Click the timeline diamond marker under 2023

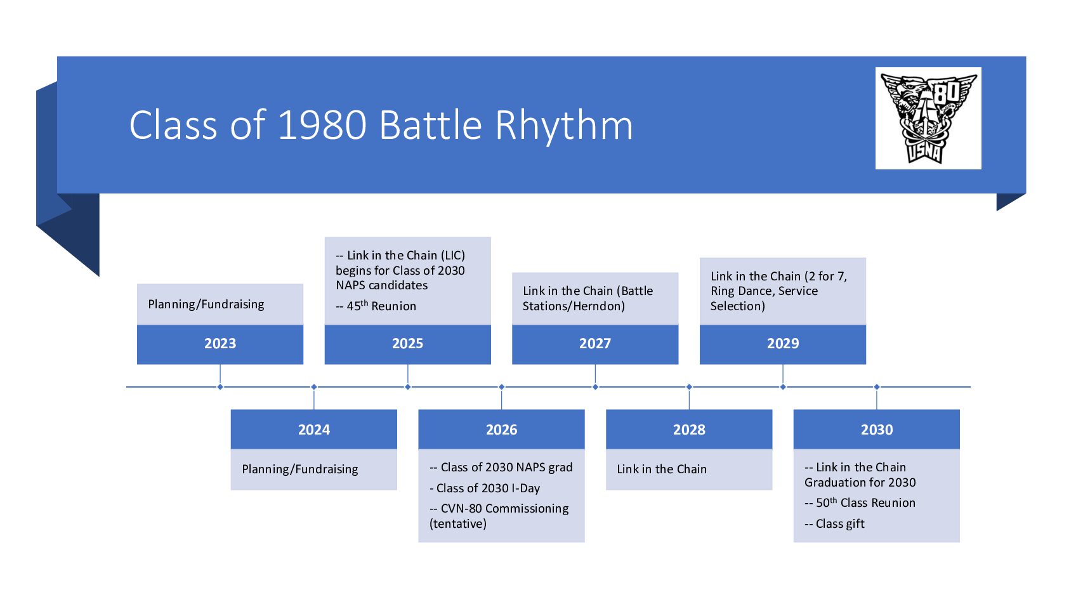220,387
